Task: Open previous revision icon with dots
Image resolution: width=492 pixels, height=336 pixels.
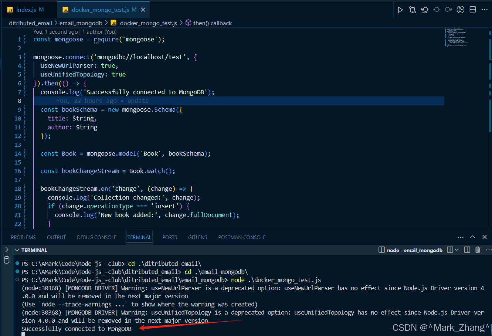Action: tap(424, 10)
